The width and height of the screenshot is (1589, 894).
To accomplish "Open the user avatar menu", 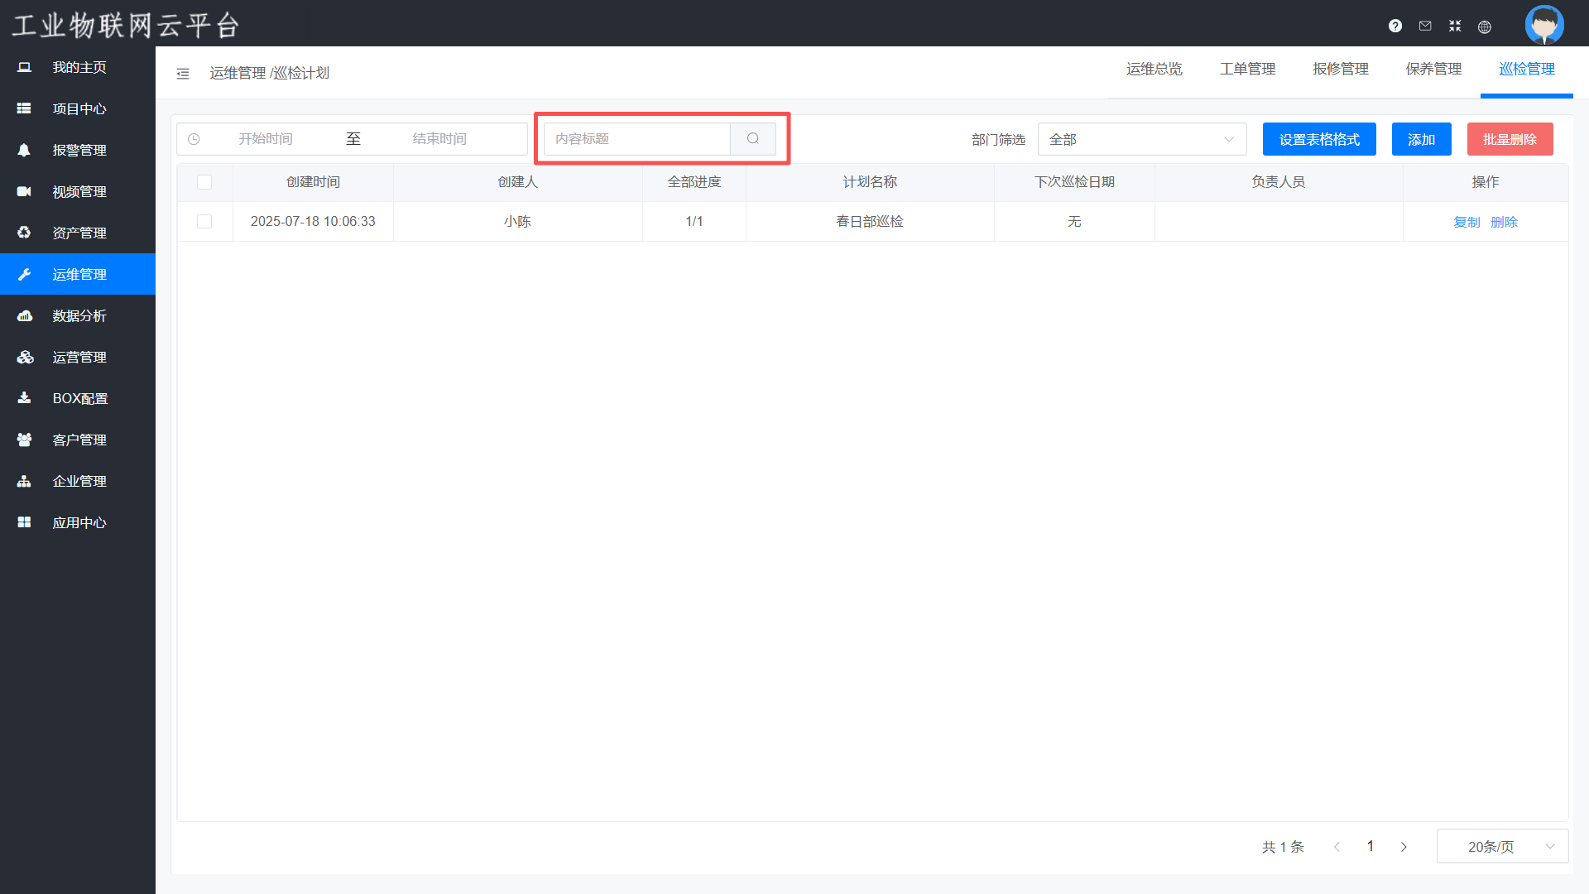I will pyautogui.click(x=1544, y=24).
